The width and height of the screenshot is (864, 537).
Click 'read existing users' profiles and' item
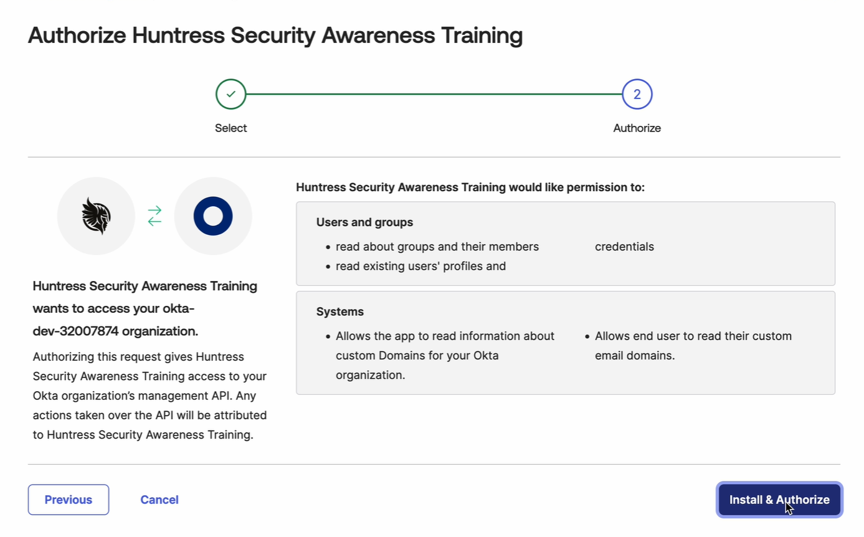pos(420,266)
